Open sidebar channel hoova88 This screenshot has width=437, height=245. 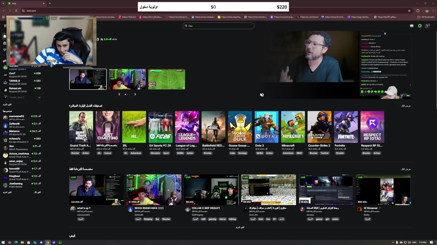[x=22, y=170]
